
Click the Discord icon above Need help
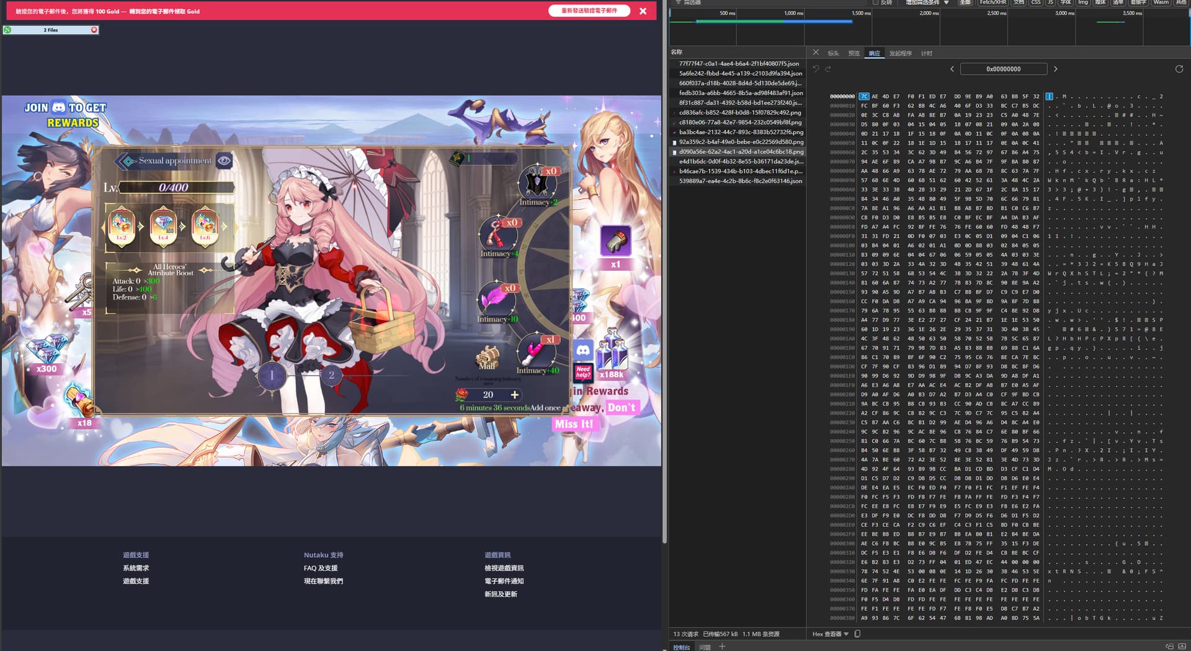pyautogui.click(x=583, y=350)
